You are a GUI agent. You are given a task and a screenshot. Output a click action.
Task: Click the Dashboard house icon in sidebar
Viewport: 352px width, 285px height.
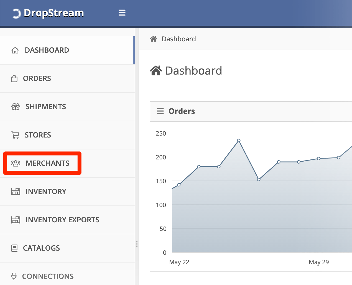pos(15,50)
